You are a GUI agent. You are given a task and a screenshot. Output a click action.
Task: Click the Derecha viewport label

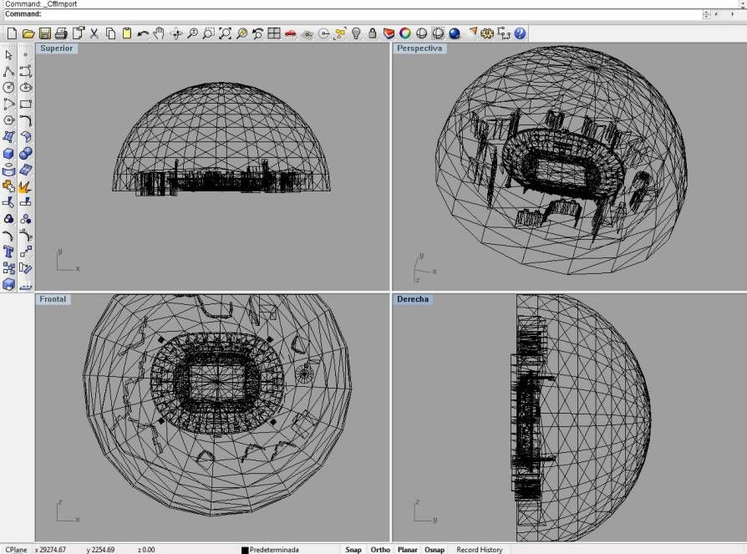coord(413,299)
